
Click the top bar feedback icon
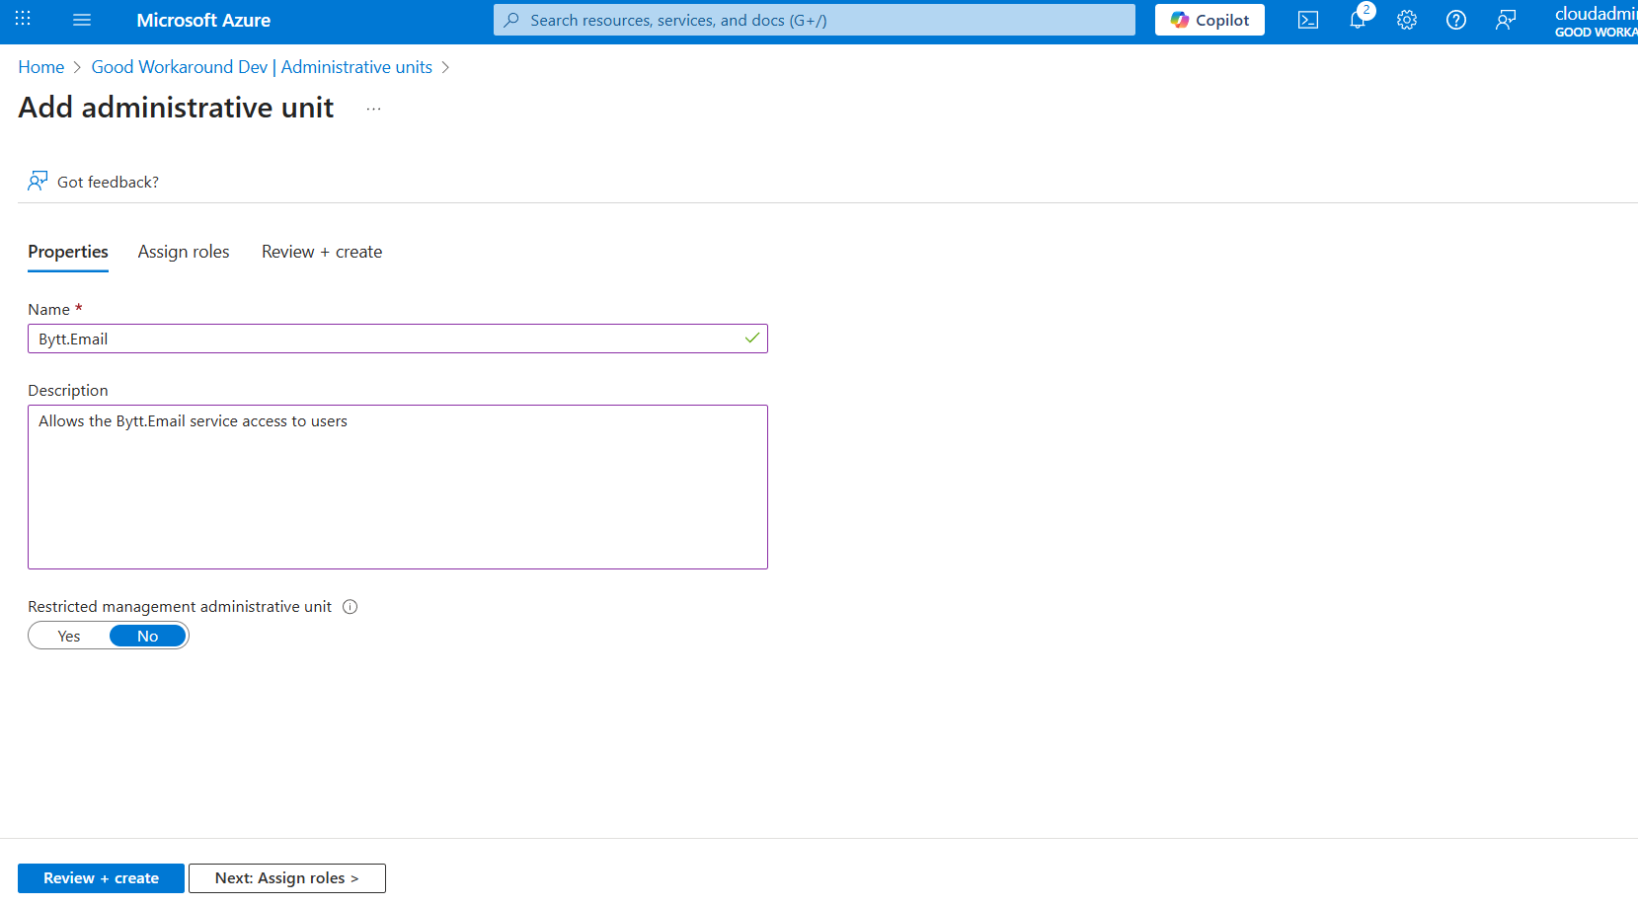tap(1506, 20)
